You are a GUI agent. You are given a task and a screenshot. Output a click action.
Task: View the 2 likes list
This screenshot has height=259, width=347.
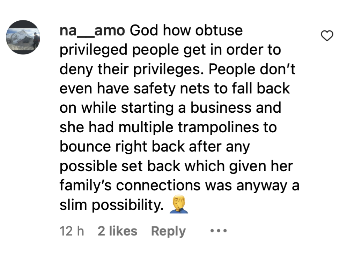117,231
